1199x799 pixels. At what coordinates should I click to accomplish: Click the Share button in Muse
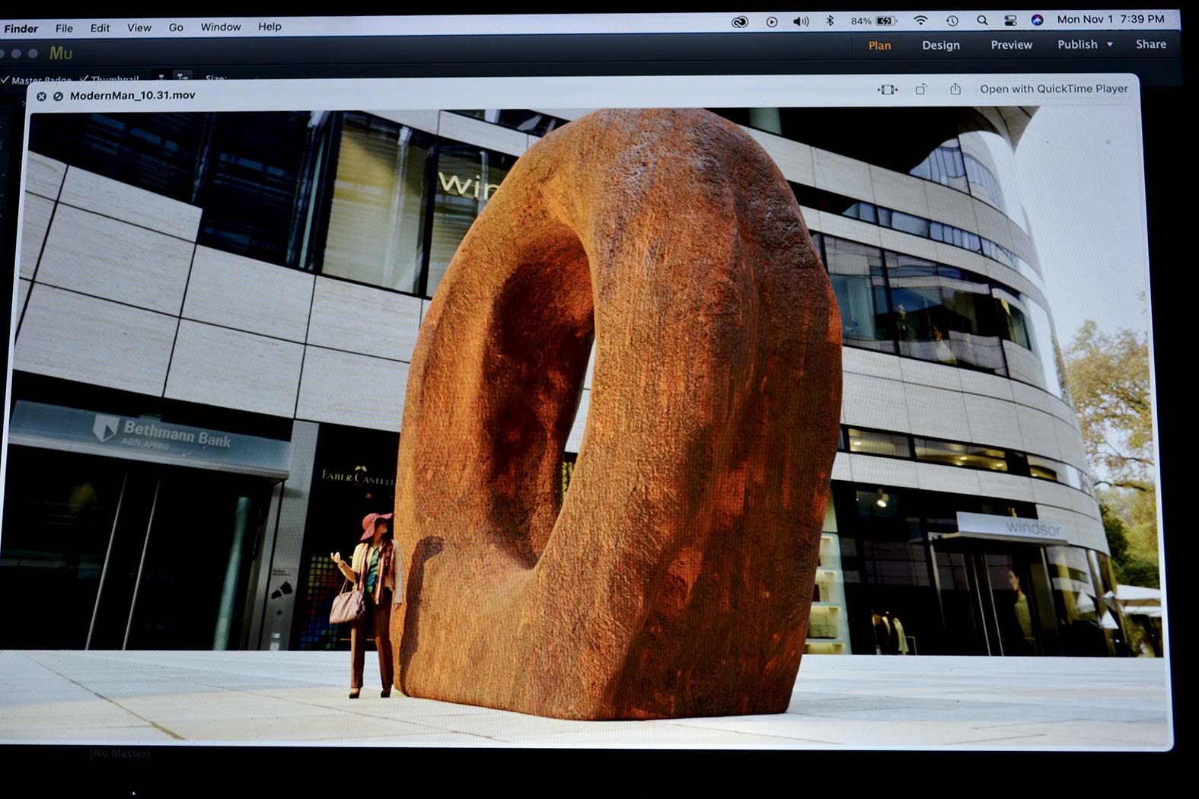[1150, 44]
